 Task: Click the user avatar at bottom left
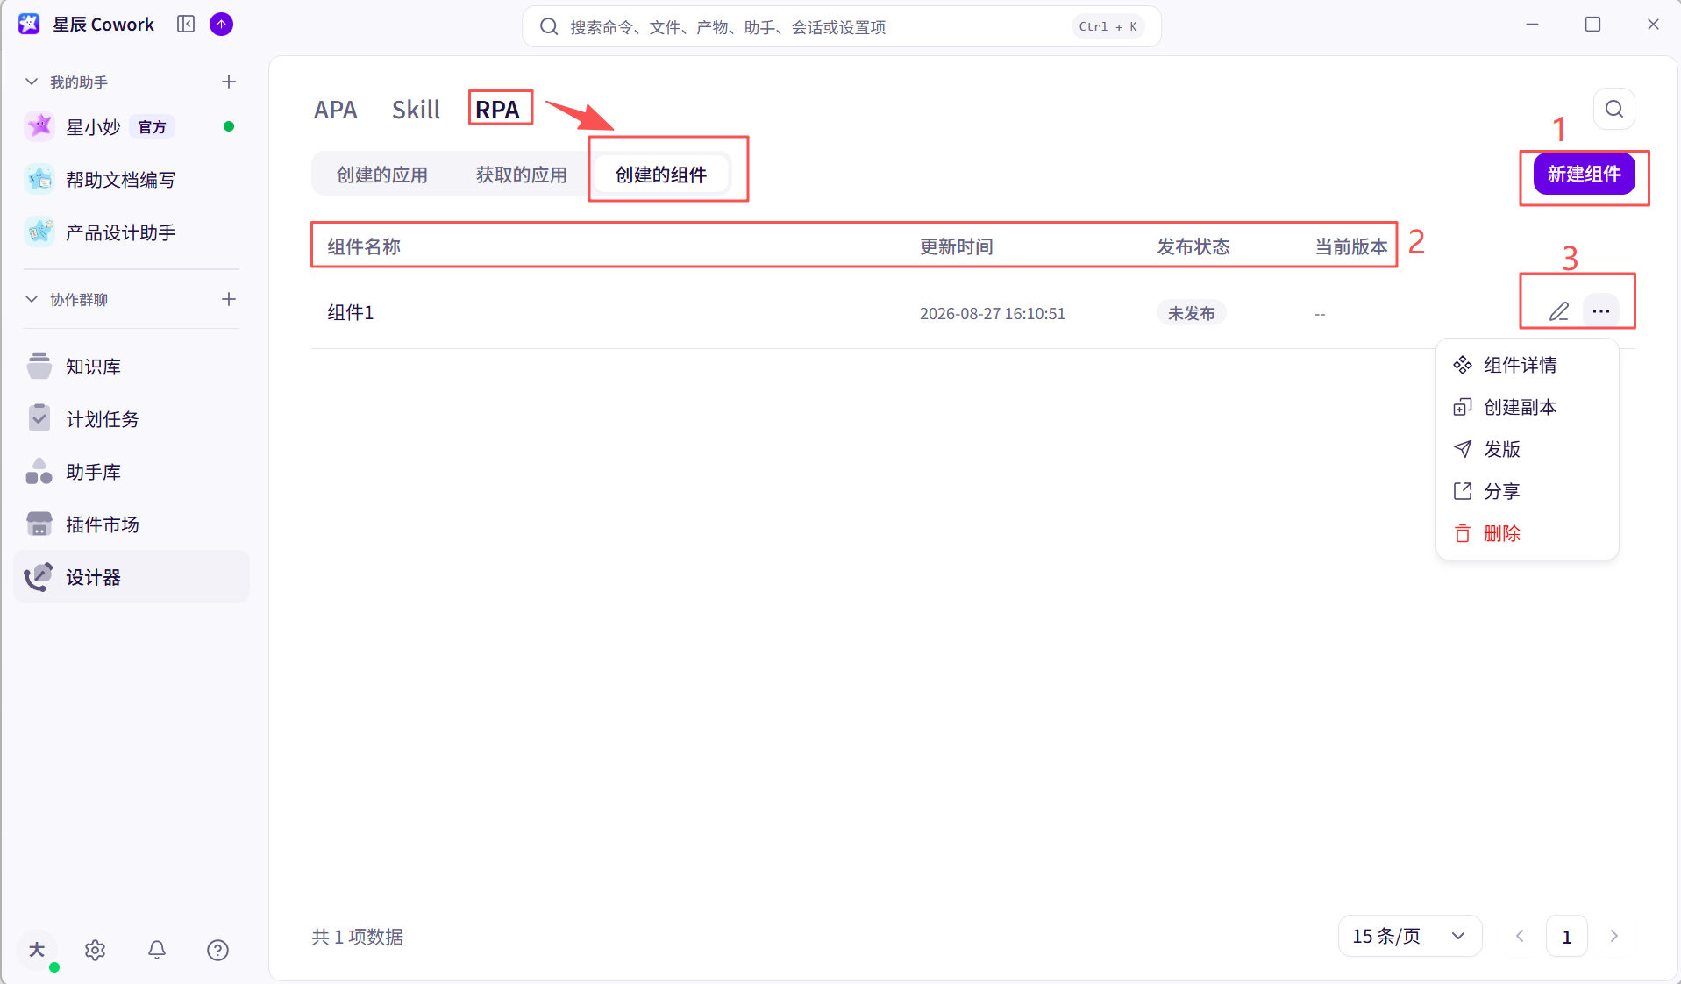tap(37, 950)
